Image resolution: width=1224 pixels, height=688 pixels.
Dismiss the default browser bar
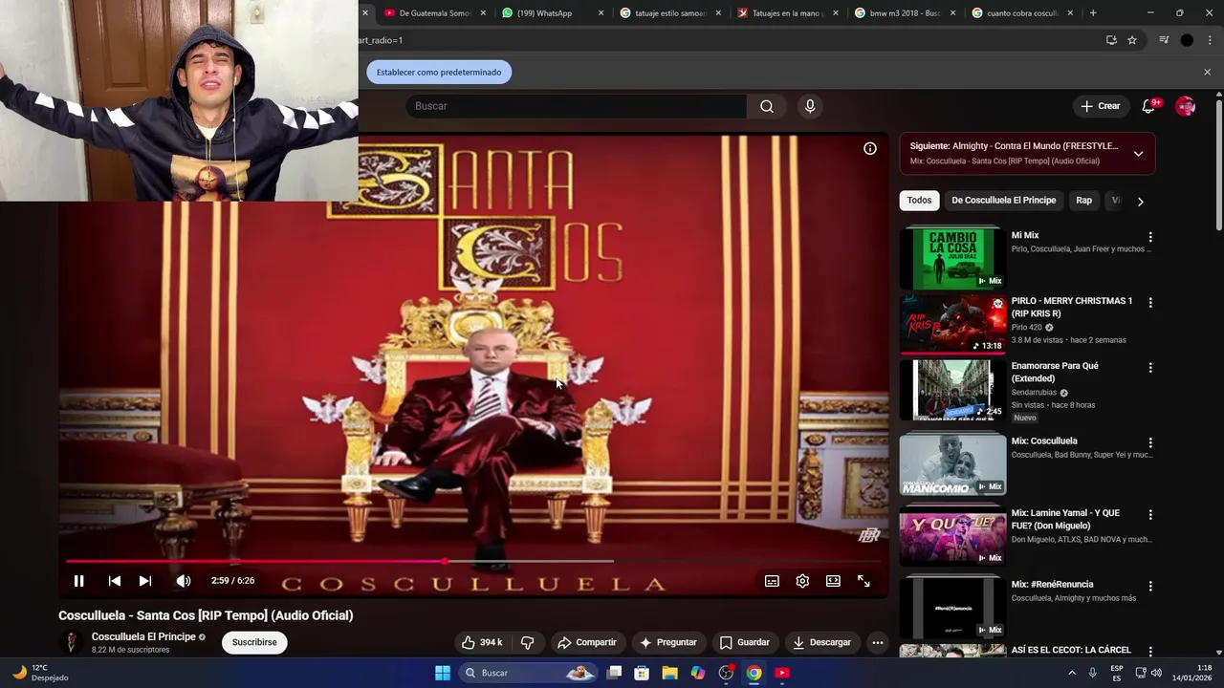click(x=1207, y=73)
